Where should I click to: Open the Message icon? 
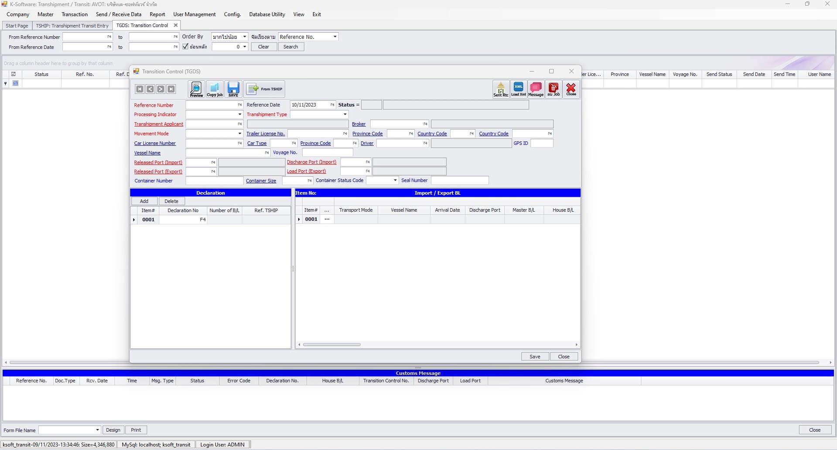(x=536, y=89)
